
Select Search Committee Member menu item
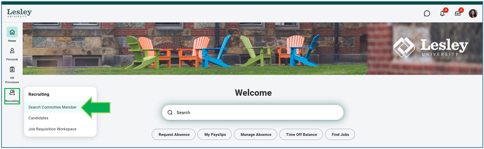click(53, 107)
